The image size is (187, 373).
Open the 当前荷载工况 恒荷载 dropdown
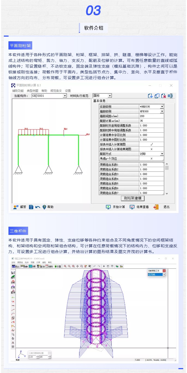(164, 274)
